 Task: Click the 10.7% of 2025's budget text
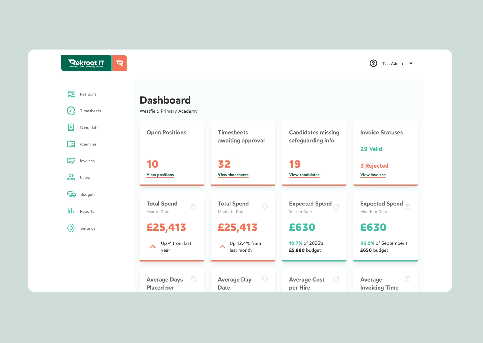pos(306,247)
